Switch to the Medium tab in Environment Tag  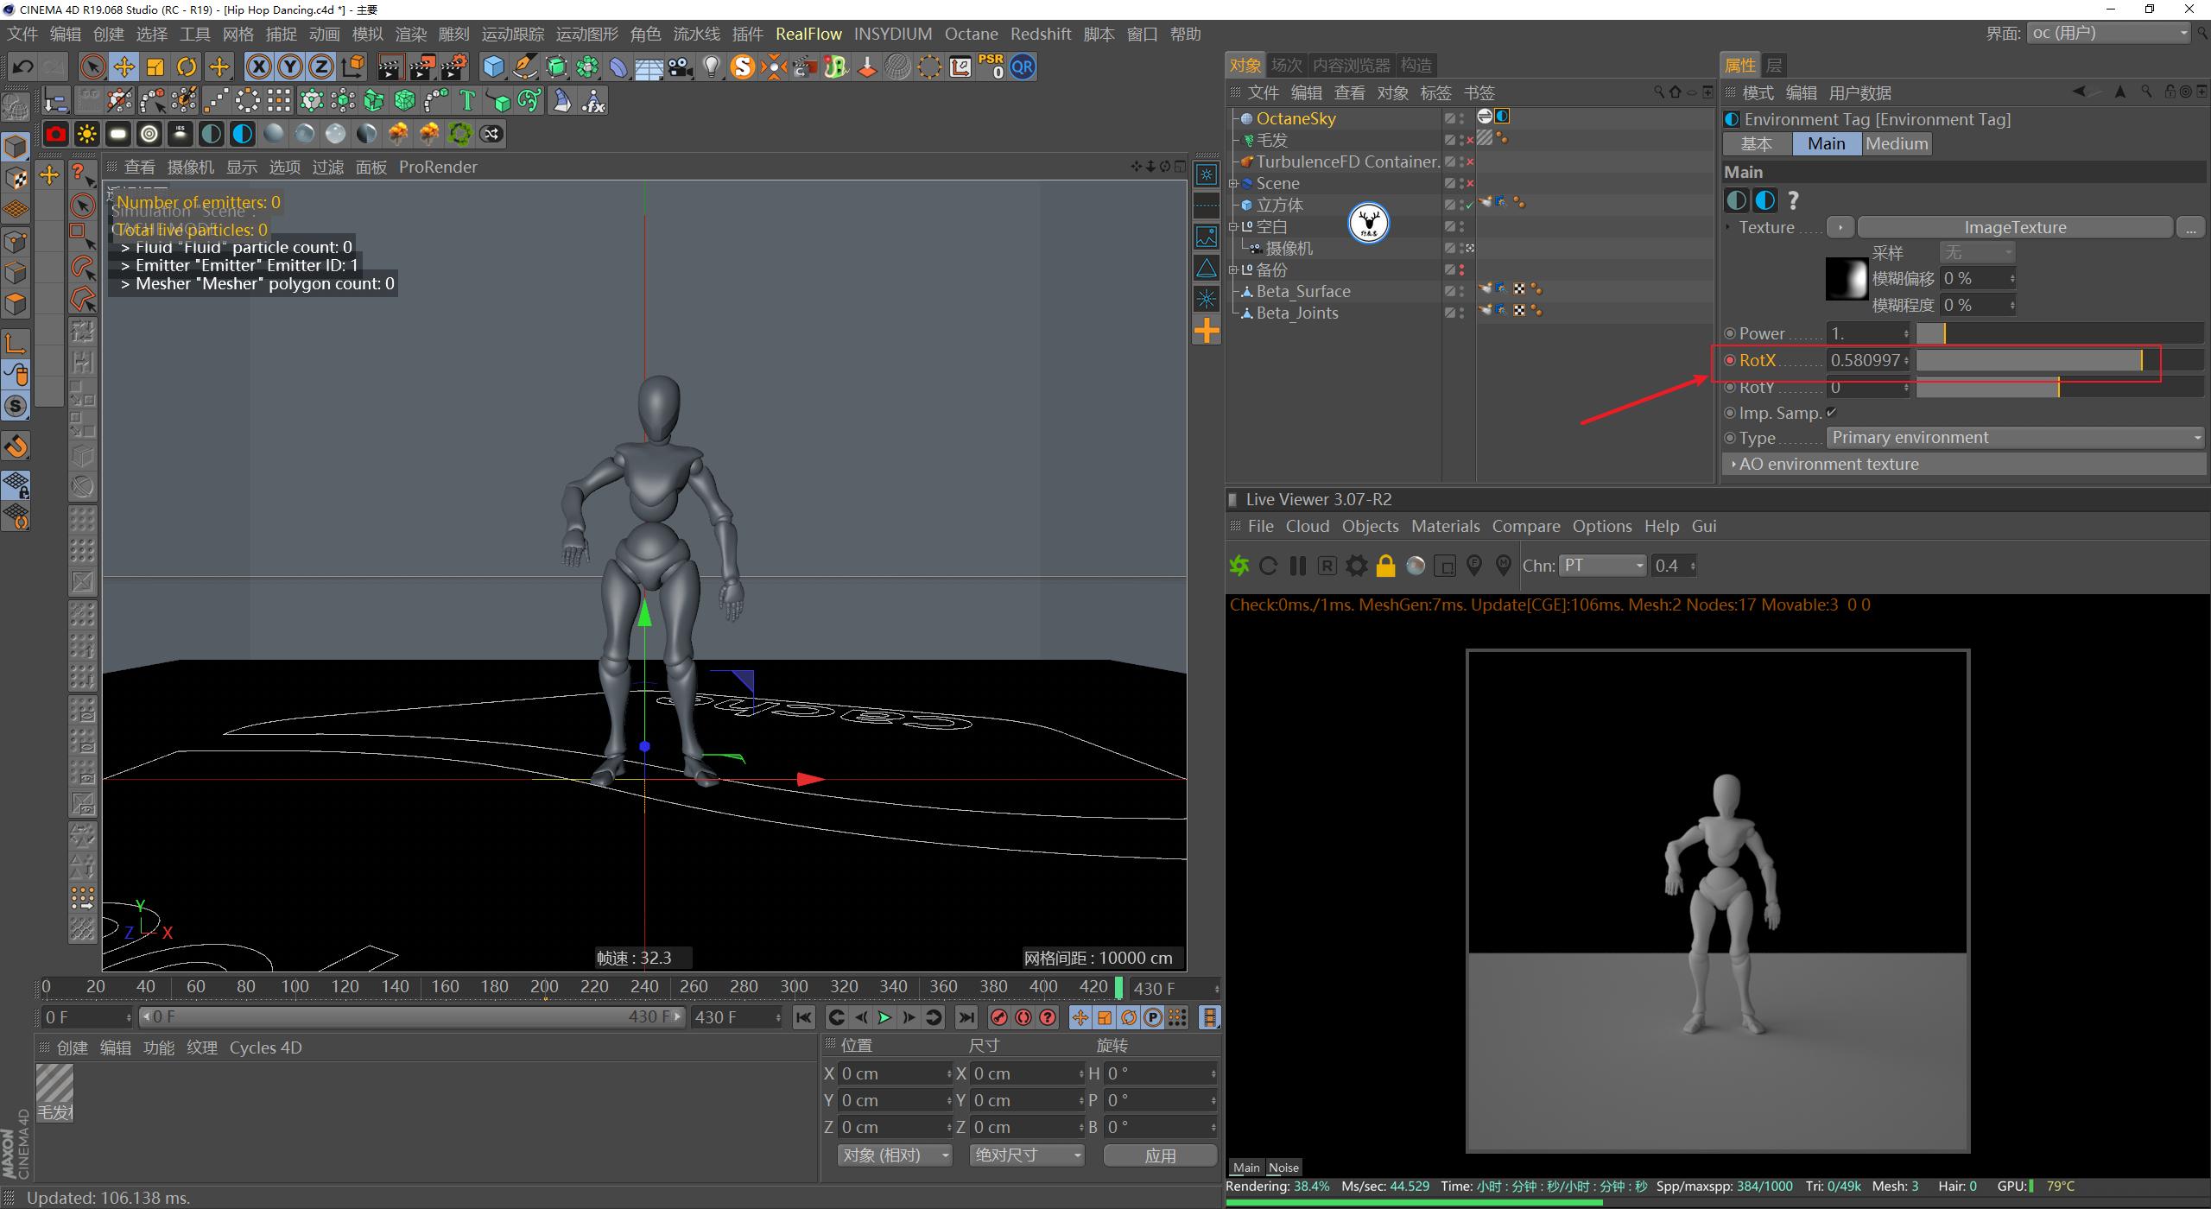pos(1896,143)
